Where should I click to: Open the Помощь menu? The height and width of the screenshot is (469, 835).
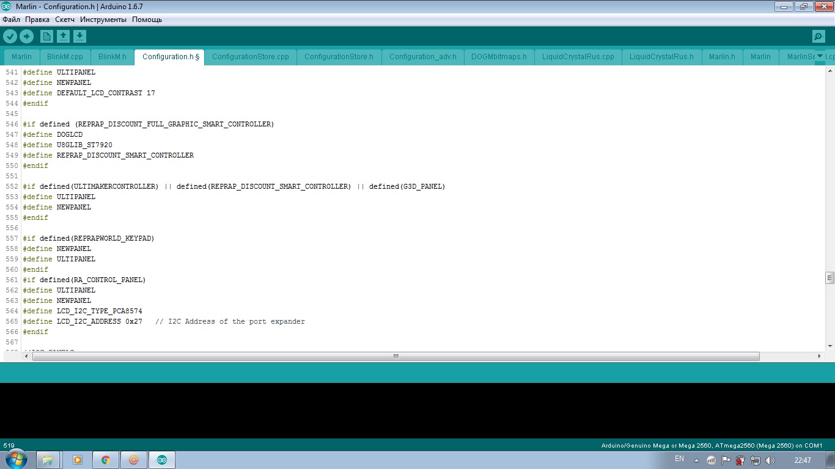click(x=147, y=20)
